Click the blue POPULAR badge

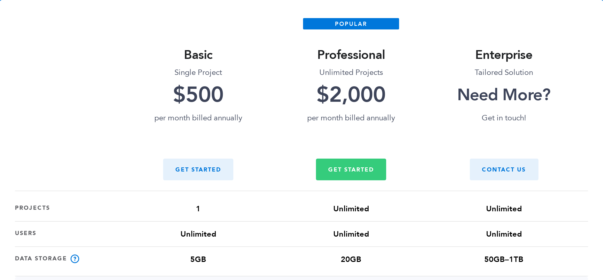click(x=351, y=24)
